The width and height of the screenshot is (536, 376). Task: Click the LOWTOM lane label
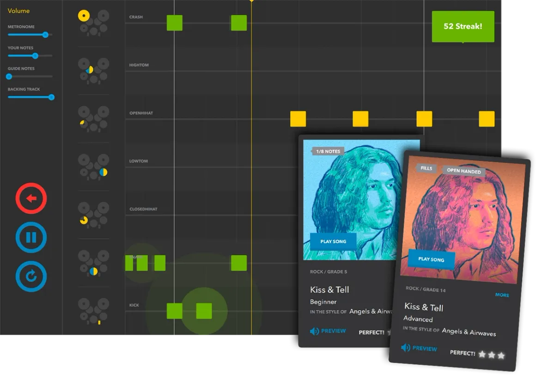139,161
